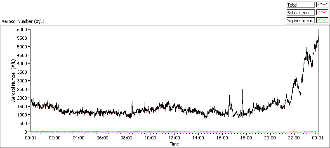Image resolution: width=330 pixels, height=148 pixels.
Task: Open the Sub-micron red line style swatch
Action: 323,13
